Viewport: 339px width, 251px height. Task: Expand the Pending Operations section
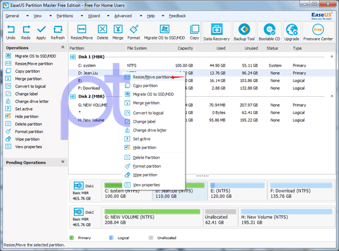pyautogui.click(x=63, y=162)
